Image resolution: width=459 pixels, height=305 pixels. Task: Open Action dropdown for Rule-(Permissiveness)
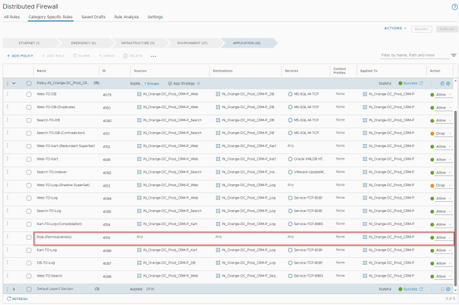[x=443, y=237]
